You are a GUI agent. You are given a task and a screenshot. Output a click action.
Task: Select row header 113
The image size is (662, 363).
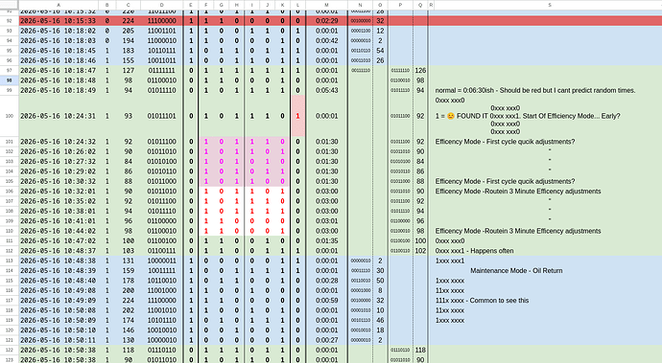tap(10, 261)
